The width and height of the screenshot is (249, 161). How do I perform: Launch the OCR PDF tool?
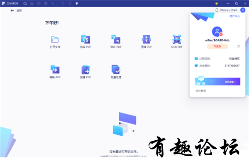pyautogui.click(x=177, y=42)
